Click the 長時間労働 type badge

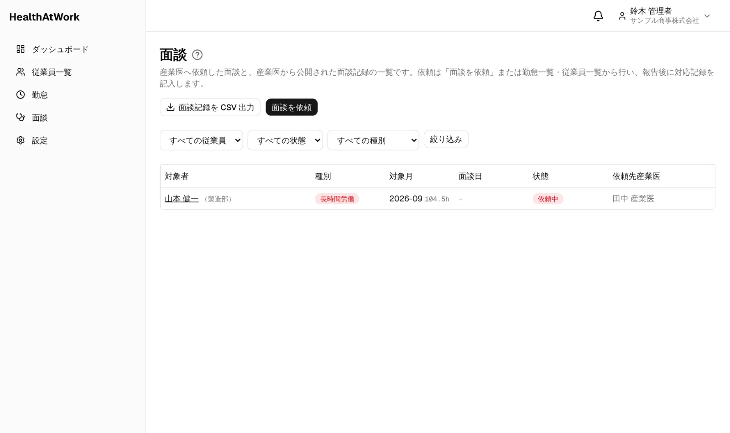(x=337, y=199)
